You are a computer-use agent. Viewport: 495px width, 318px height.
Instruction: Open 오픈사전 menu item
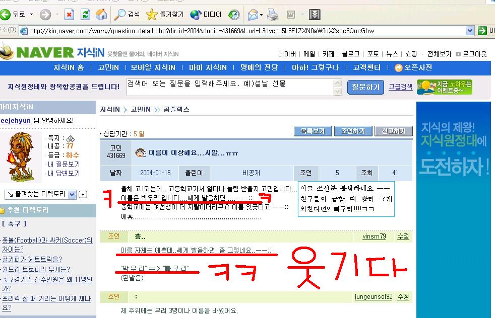pyautogui.click(x=413, y=67)
